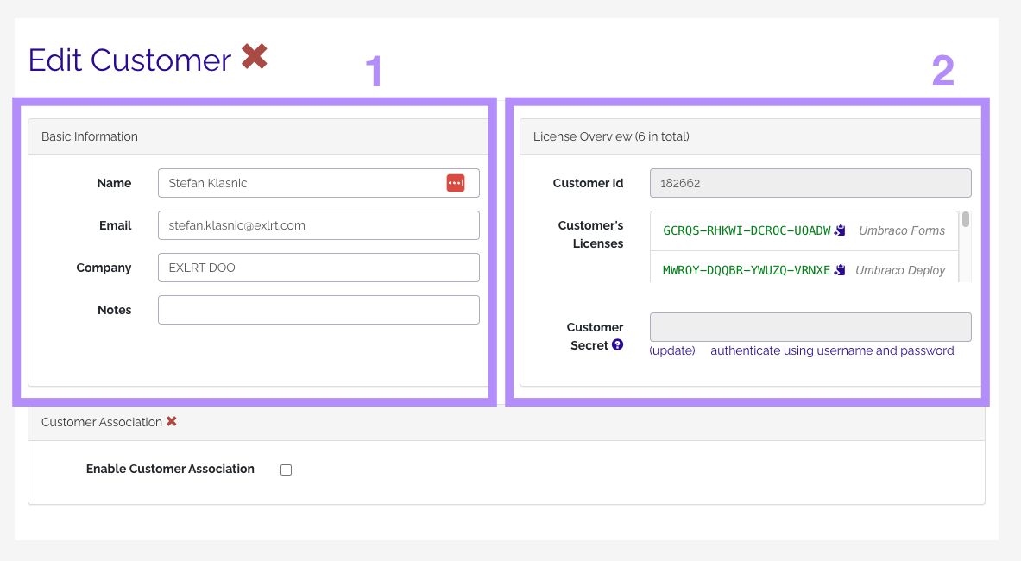This screenshot has width=1021, height=561.
Task: Click the password manager icon in Name field
Action: tap(455, 183)
